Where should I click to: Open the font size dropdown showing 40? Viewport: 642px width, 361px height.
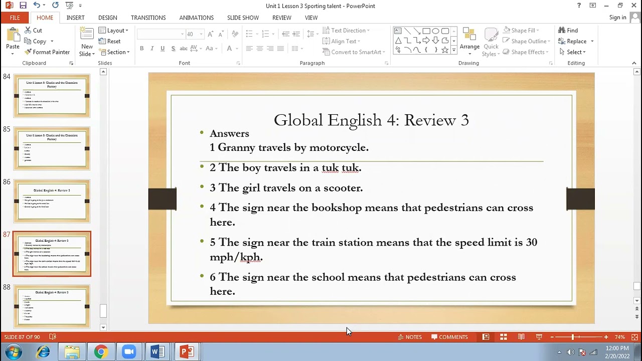[201, 34]
